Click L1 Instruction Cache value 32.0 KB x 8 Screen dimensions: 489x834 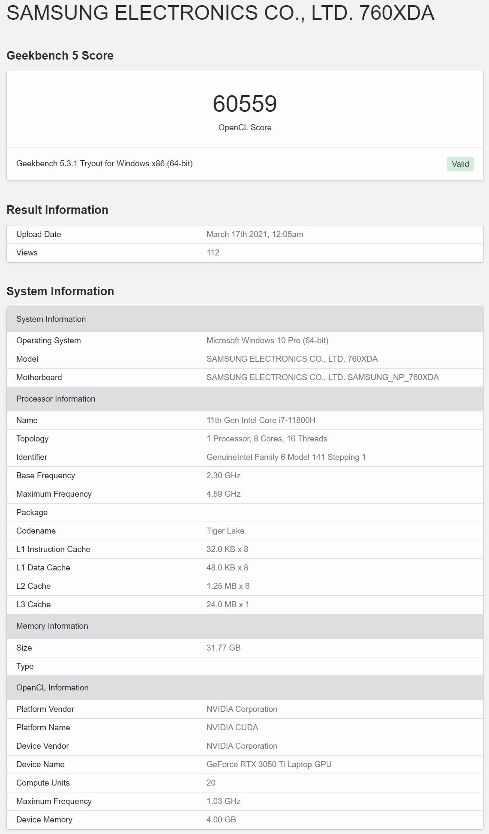(x=227, y=549)
